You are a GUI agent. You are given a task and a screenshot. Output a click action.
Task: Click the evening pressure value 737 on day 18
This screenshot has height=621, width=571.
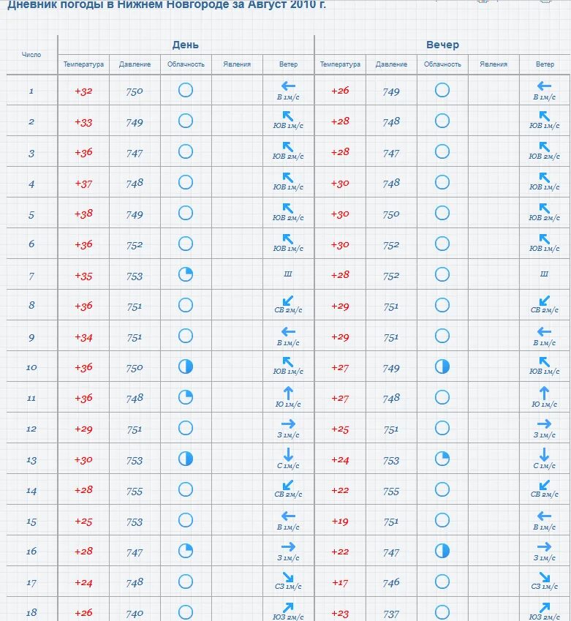(391, 614)
